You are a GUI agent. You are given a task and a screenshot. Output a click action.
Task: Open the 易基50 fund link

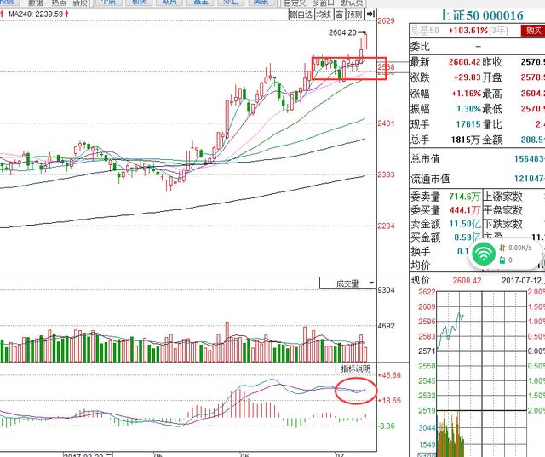coord(425,31)
